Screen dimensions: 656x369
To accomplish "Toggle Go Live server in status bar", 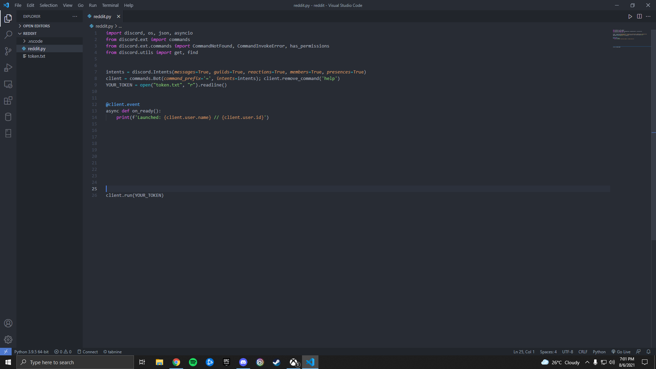I will (x=621, y=352).
